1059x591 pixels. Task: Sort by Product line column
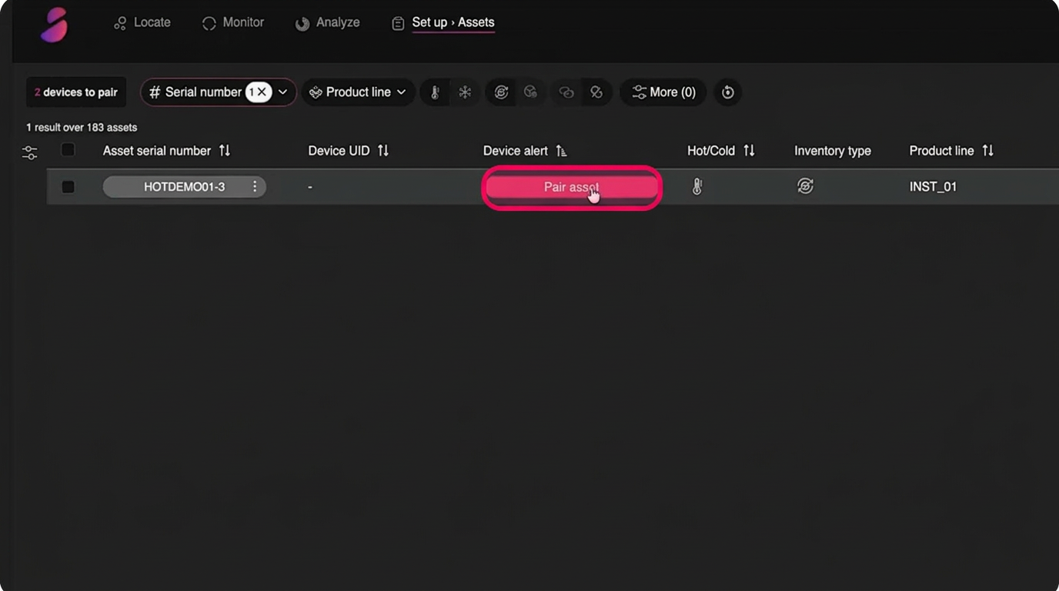point(987,151)
